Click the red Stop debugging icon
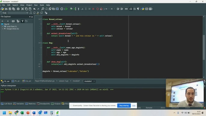The image size is (206, 116). pos(93,9)
